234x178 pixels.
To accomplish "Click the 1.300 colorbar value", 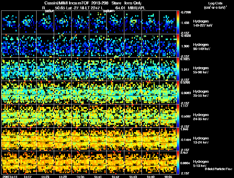I will (185, 46).
